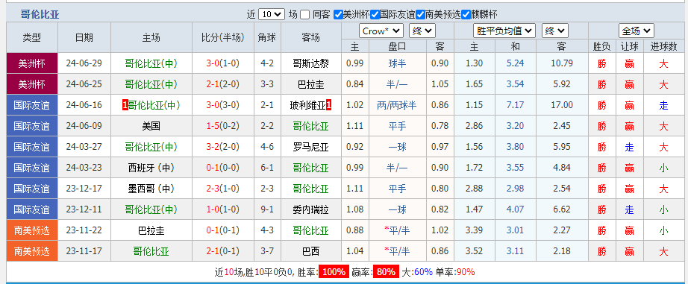
Task: Click the 美洲杯 tag on 24-06-29 row
Action: coord(31,63)
